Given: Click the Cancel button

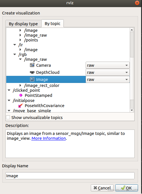Looking at the screenshot, I should pos(102,188).
